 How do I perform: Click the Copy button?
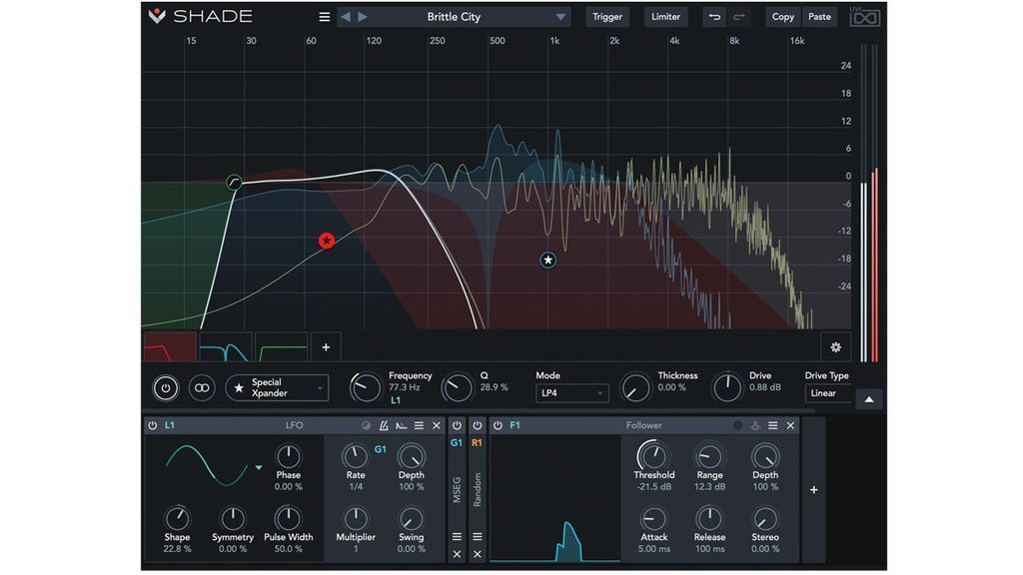point(782,16)
